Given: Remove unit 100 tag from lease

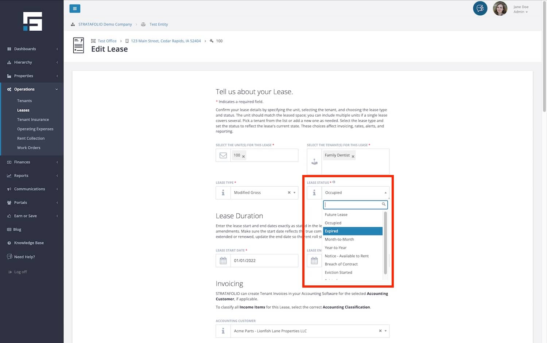Looking at the screenshot, I should click(x=244, y=156).
